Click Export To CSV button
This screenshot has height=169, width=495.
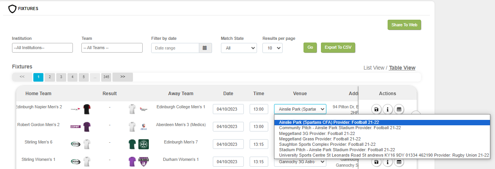tap(338, 48)
